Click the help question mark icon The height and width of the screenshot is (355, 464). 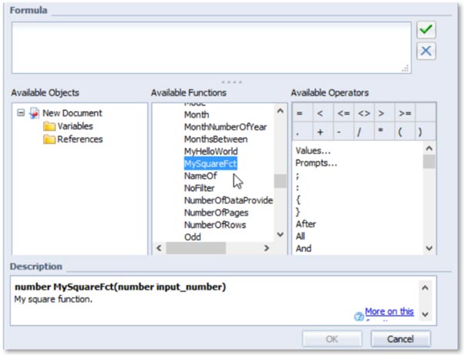coord(359,316)
